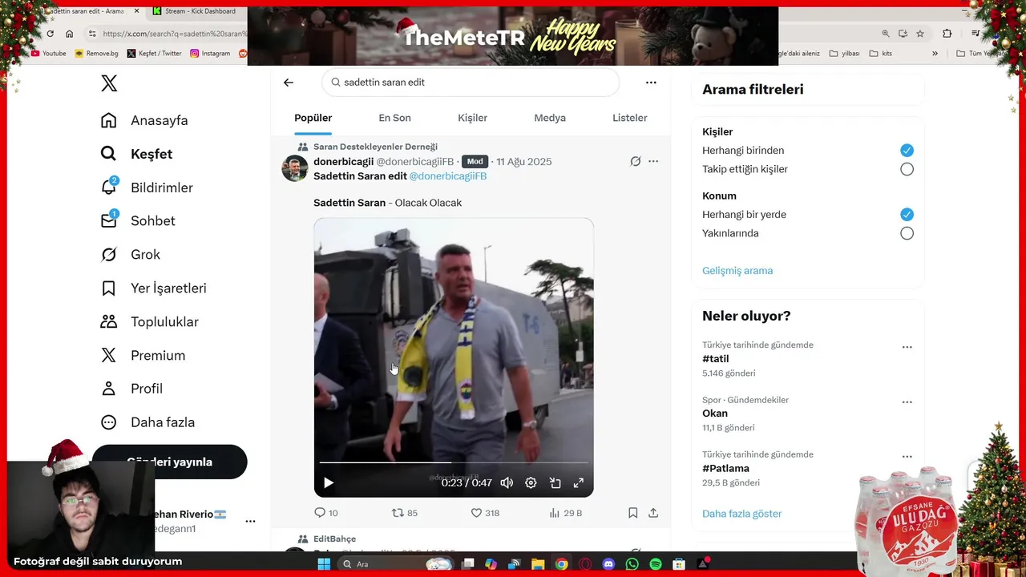Screen dimensions: 1026x577
Task: Open the 11 Ağu 2025 post date
Action: point(524,162)
